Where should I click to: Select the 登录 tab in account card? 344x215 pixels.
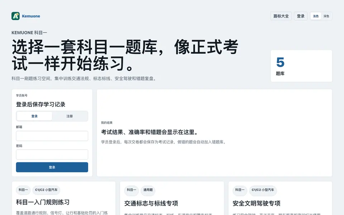(x=34, y=116)
